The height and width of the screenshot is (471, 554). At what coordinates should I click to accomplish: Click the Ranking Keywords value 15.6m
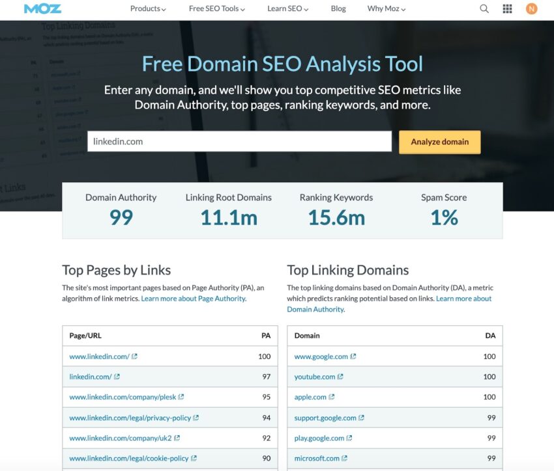pyautogui.click(x=336, y=217)
